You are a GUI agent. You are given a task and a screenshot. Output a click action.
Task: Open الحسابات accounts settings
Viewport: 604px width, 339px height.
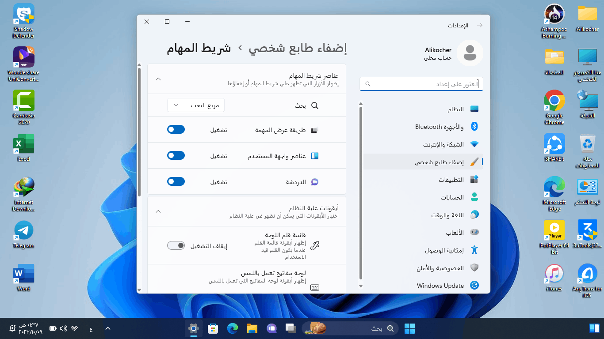coord(423,197)
